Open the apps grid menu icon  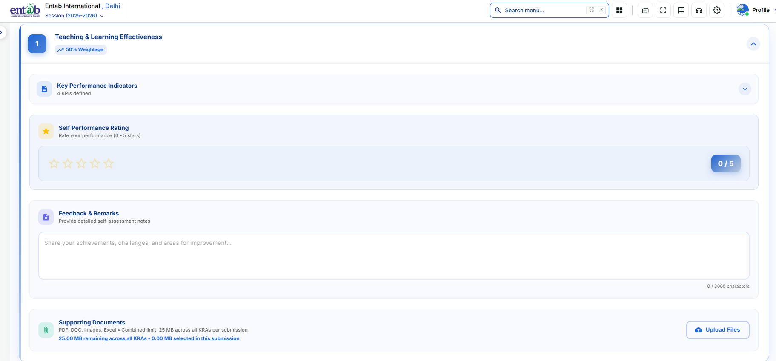point(619,10)
